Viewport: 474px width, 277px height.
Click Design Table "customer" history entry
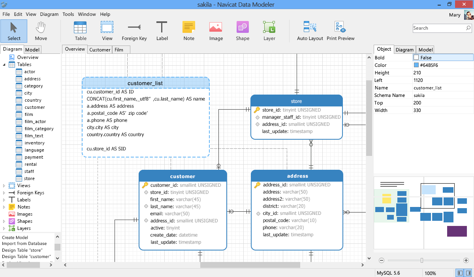[26, 256]
